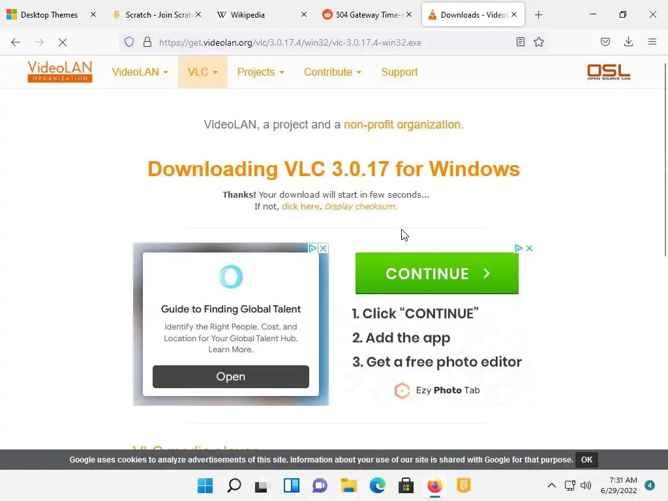668x501 pixels.
Task: Close the Ezy Photo Tab ad
Action: pyautogui.click(x=530, y=248)
